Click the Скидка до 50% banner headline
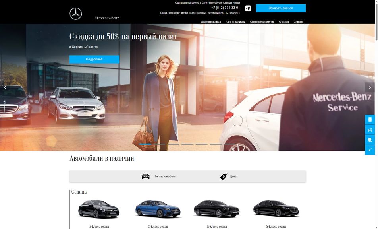 pyautogui.click(x=123, y=37)
